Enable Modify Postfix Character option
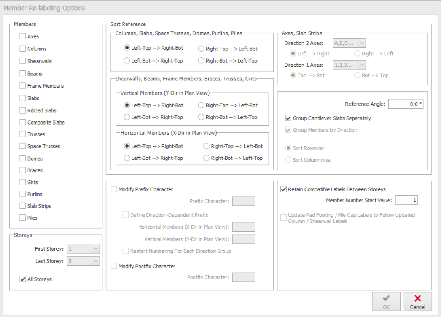 tap(114, 267)
